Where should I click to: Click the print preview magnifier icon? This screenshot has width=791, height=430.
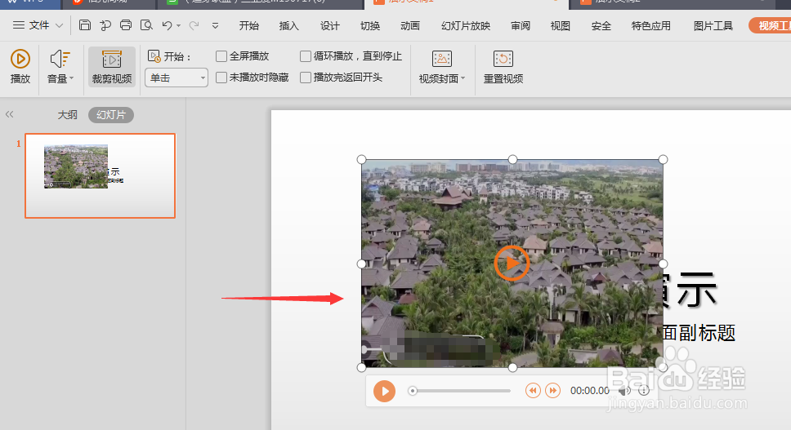click(146, 25)
